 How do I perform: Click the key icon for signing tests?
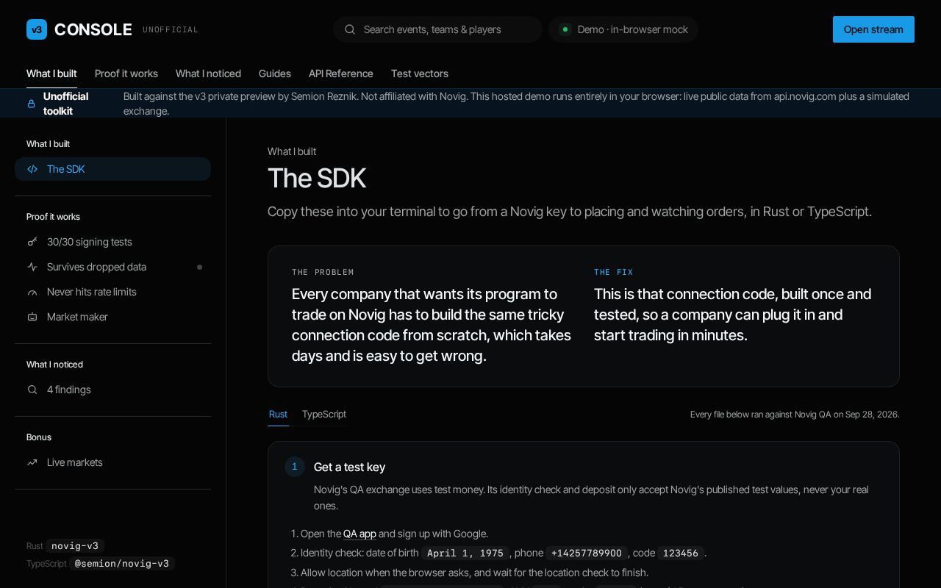32,242
